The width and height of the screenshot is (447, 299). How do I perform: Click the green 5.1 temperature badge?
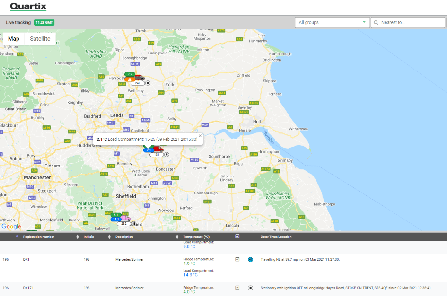click(x=116, y=215)
